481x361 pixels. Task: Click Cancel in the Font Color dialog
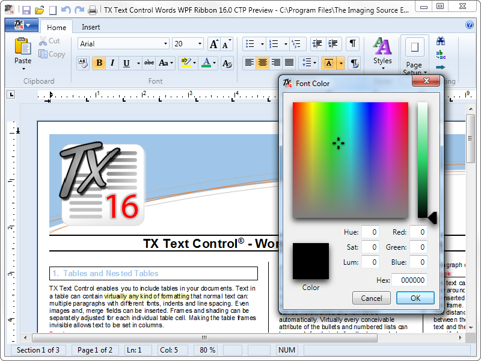pos(371,298)
